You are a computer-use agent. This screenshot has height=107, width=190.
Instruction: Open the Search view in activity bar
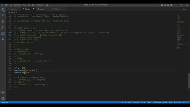click(3, 15)
